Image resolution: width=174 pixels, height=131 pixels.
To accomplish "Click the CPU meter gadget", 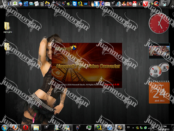I will (156, 71).
